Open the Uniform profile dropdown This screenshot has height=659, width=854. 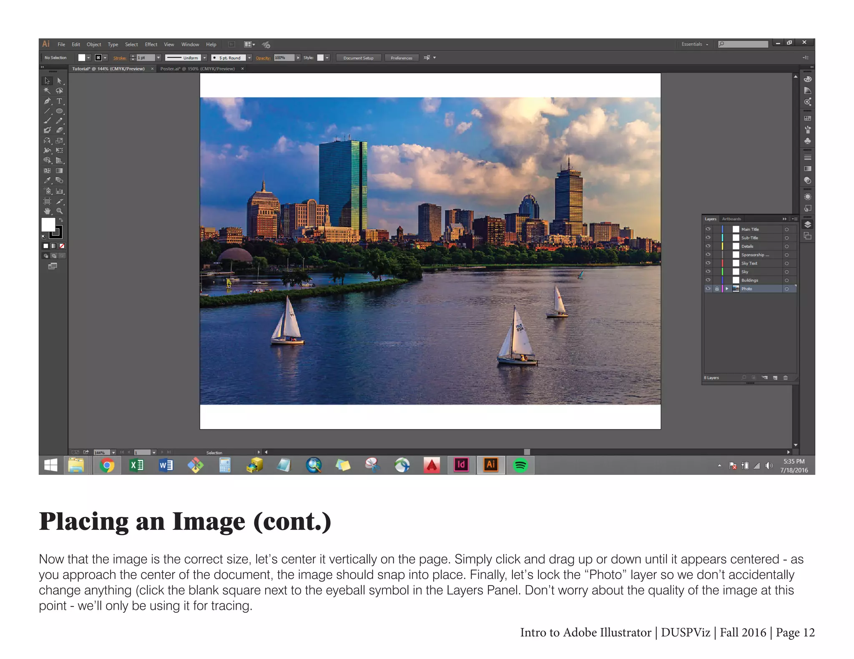click(x=205, y=58)
